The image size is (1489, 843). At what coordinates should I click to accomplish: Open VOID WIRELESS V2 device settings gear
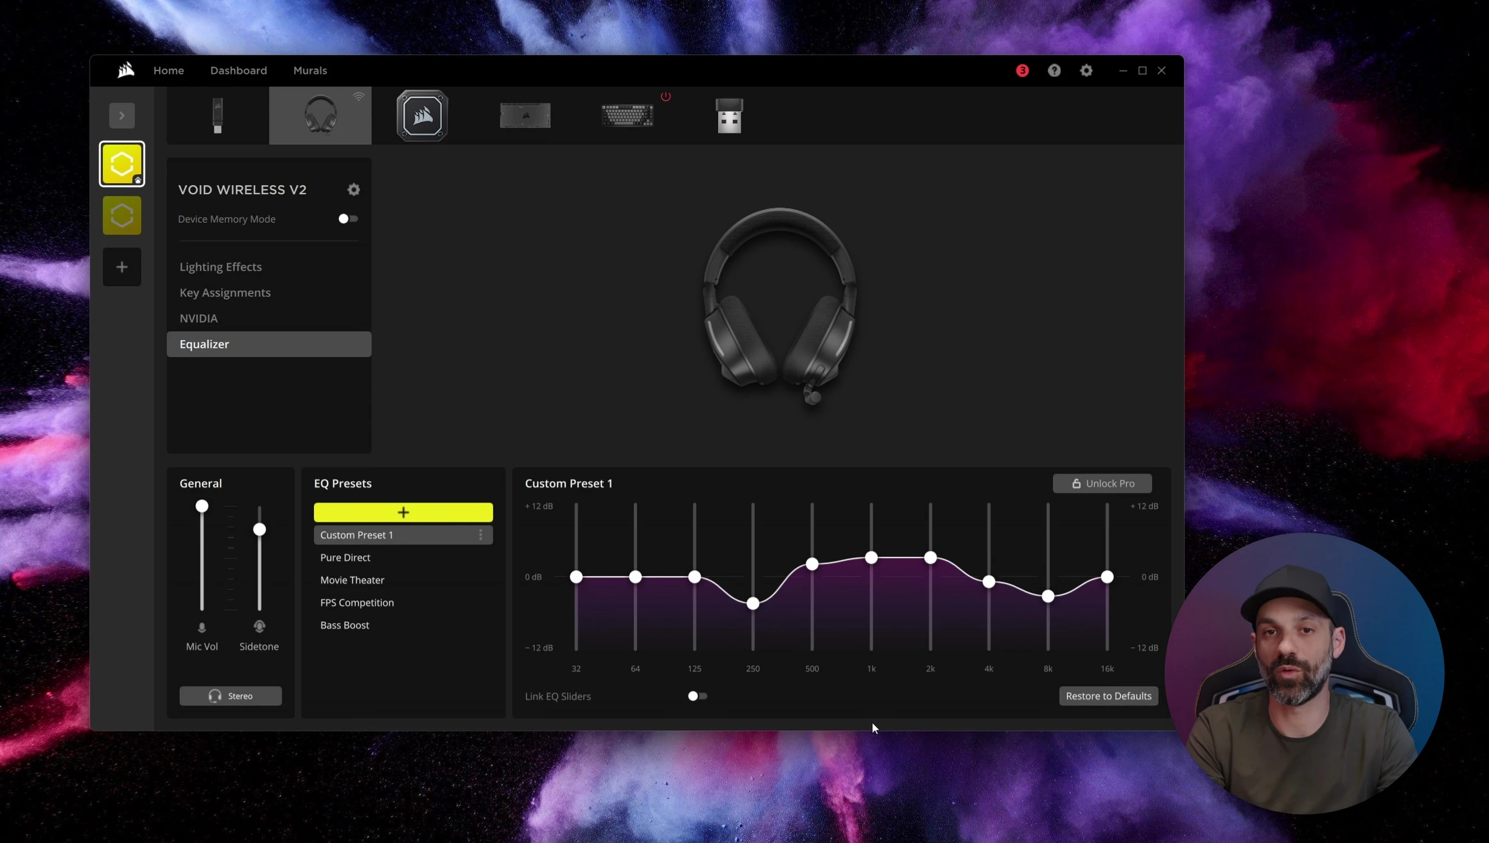click(x=353, y=189)
